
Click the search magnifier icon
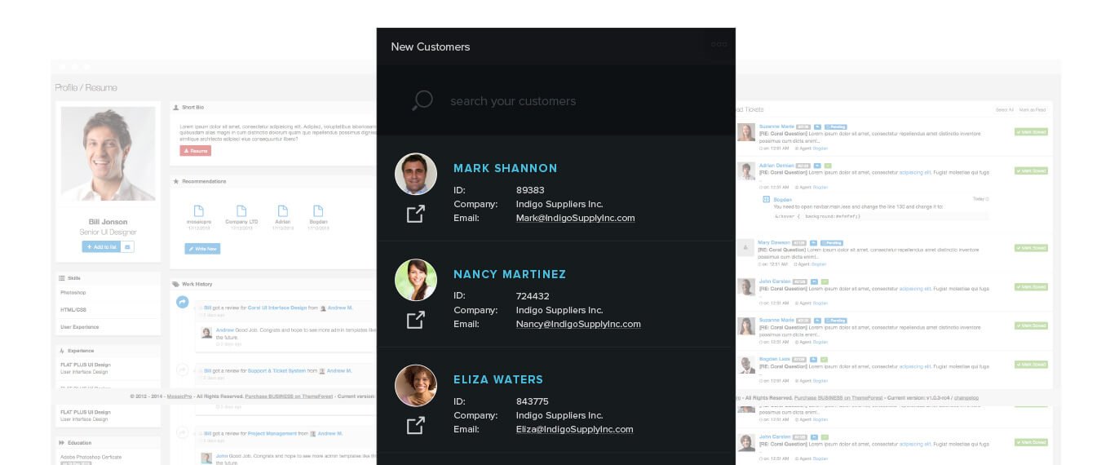tap(422, 100)
